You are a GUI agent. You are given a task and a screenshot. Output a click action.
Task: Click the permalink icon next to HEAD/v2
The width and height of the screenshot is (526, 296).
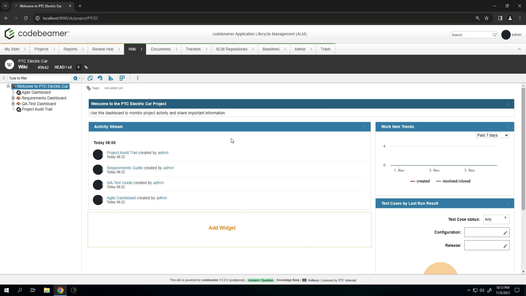86,67
